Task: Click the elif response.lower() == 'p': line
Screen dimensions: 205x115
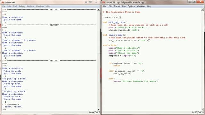Action: pos(127,71)
